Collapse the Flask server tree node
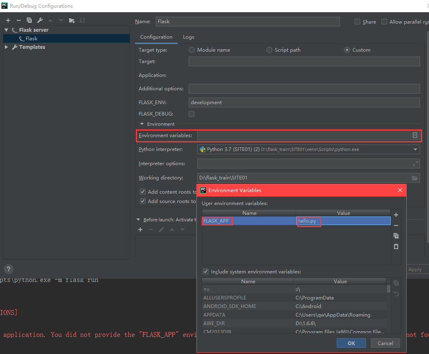 pos(7,30)
